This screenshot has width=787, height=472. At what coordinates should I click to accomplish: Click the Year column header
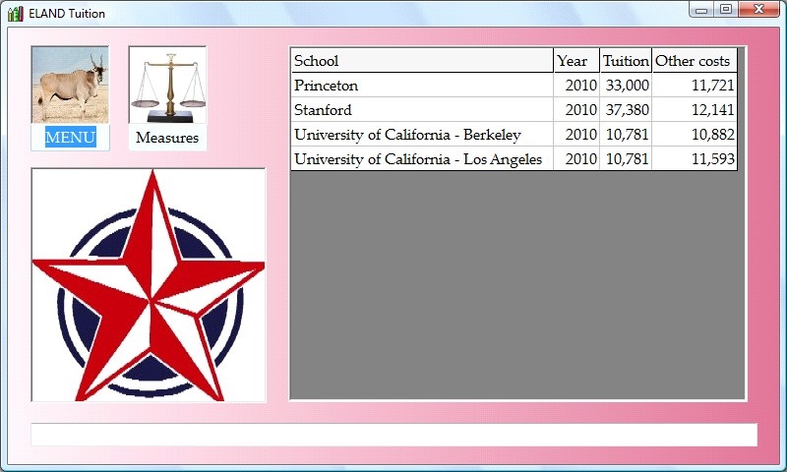[x=575, y=61]
